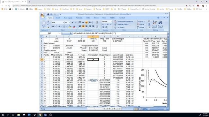Viewport: 209px width, 117px height.
Task: Apply percent style format
Action: [107, 24]
